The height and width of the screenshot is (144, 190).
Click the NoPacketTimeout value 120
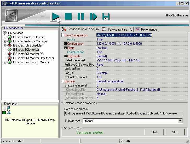click(142, 77)
